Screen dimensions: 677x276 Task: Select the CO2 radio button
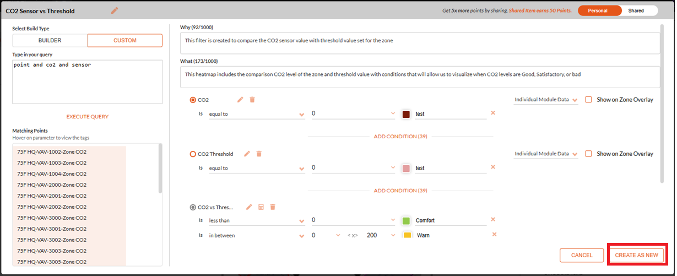pyautogui.click(x=193, y=100)
